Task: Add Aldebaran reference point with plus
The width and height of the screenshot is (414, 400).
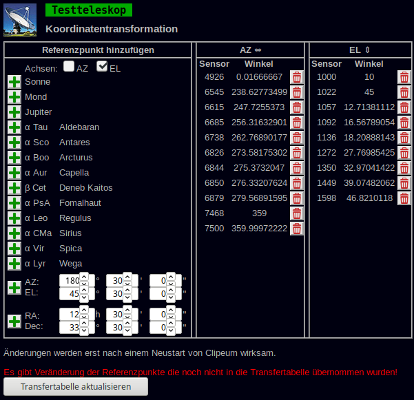Action: 14,127
